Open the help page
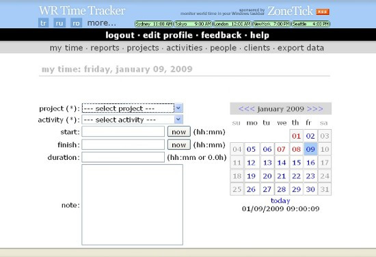 click(x=260, y=36)
